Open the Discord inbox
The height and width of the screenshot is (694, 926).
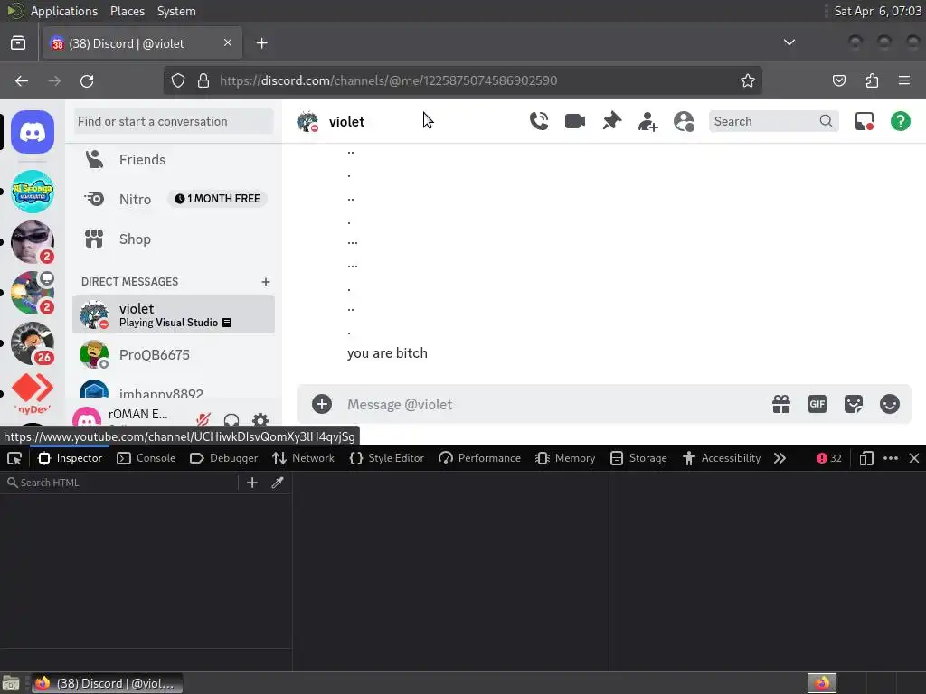click(864, 122)
